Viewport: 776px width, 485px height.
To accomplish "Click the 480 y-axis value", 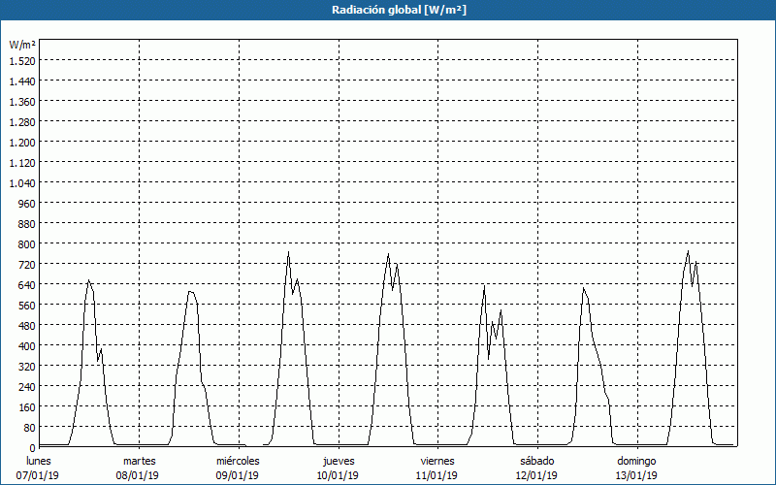I will (27, 326).
